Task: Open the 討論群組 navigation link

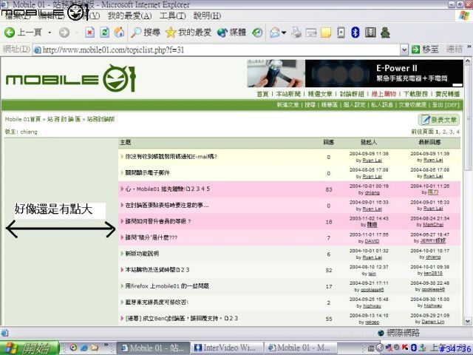Action: pos(352,94)
